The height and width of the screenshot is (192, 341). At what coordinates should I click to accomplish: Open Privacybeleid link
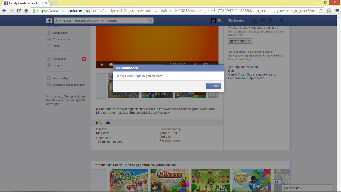[x=271, y=55]
